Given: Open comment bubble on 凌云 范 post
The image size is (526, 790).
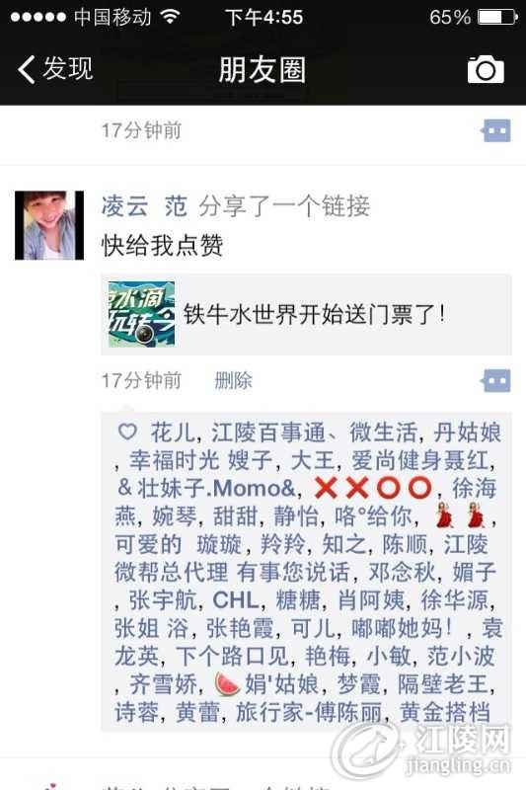Looking at the screenshot, I should pos(495,381).
